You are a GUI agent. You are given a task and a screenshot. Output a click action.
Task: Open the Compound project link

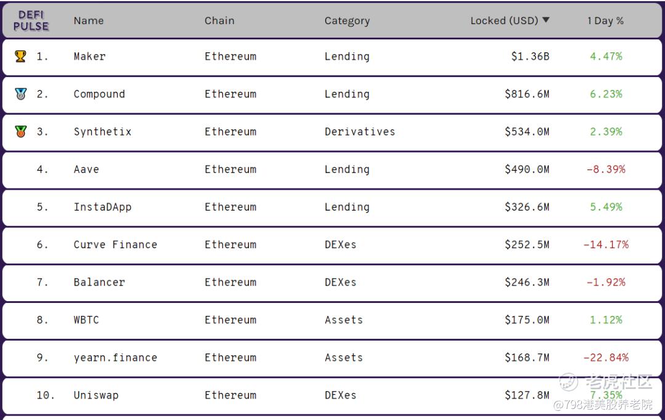pyautogui.click(x=99, y=94)
